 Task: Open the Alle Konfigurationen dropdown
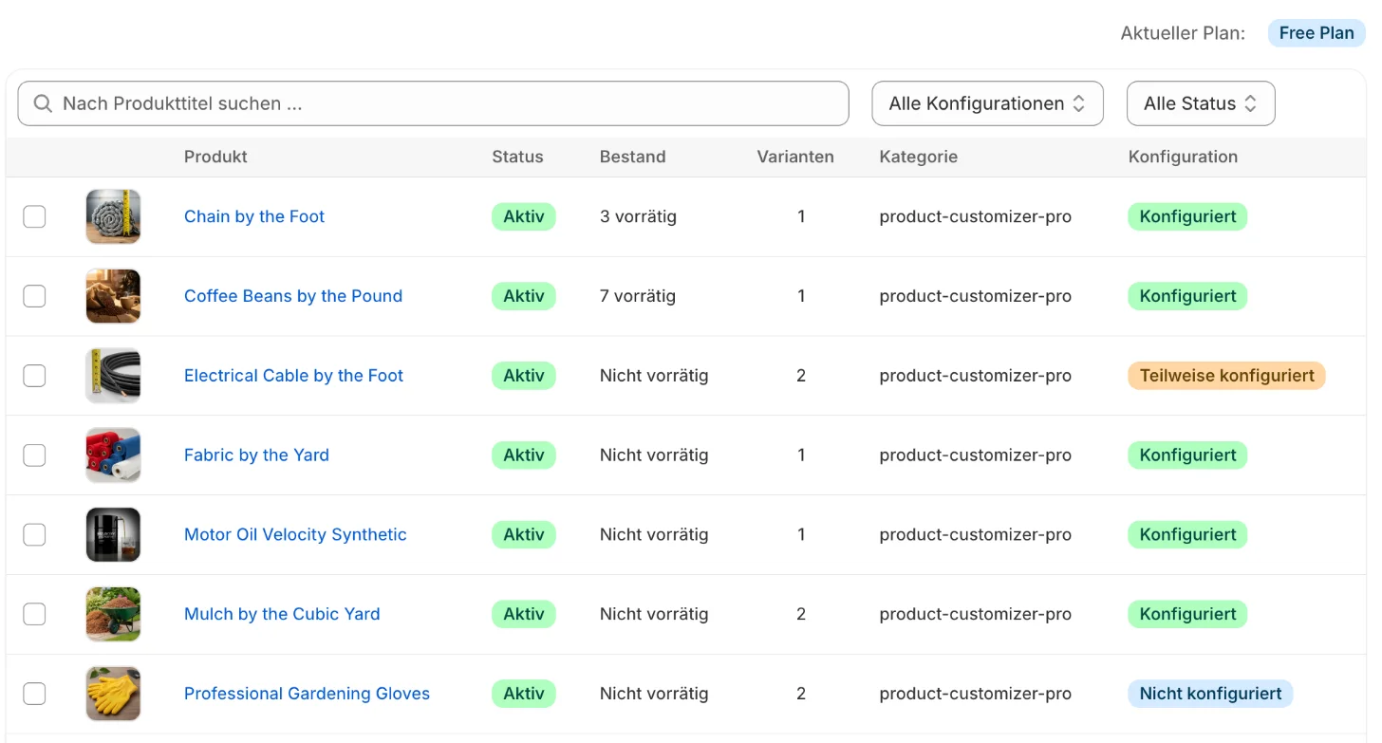pyautogui.click(x=987, y=103)
